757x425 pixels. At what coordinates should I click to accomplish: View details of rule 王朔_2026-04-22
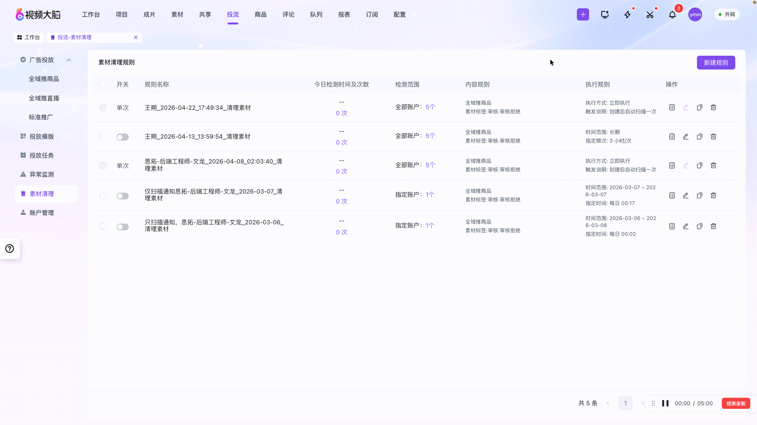672,107
